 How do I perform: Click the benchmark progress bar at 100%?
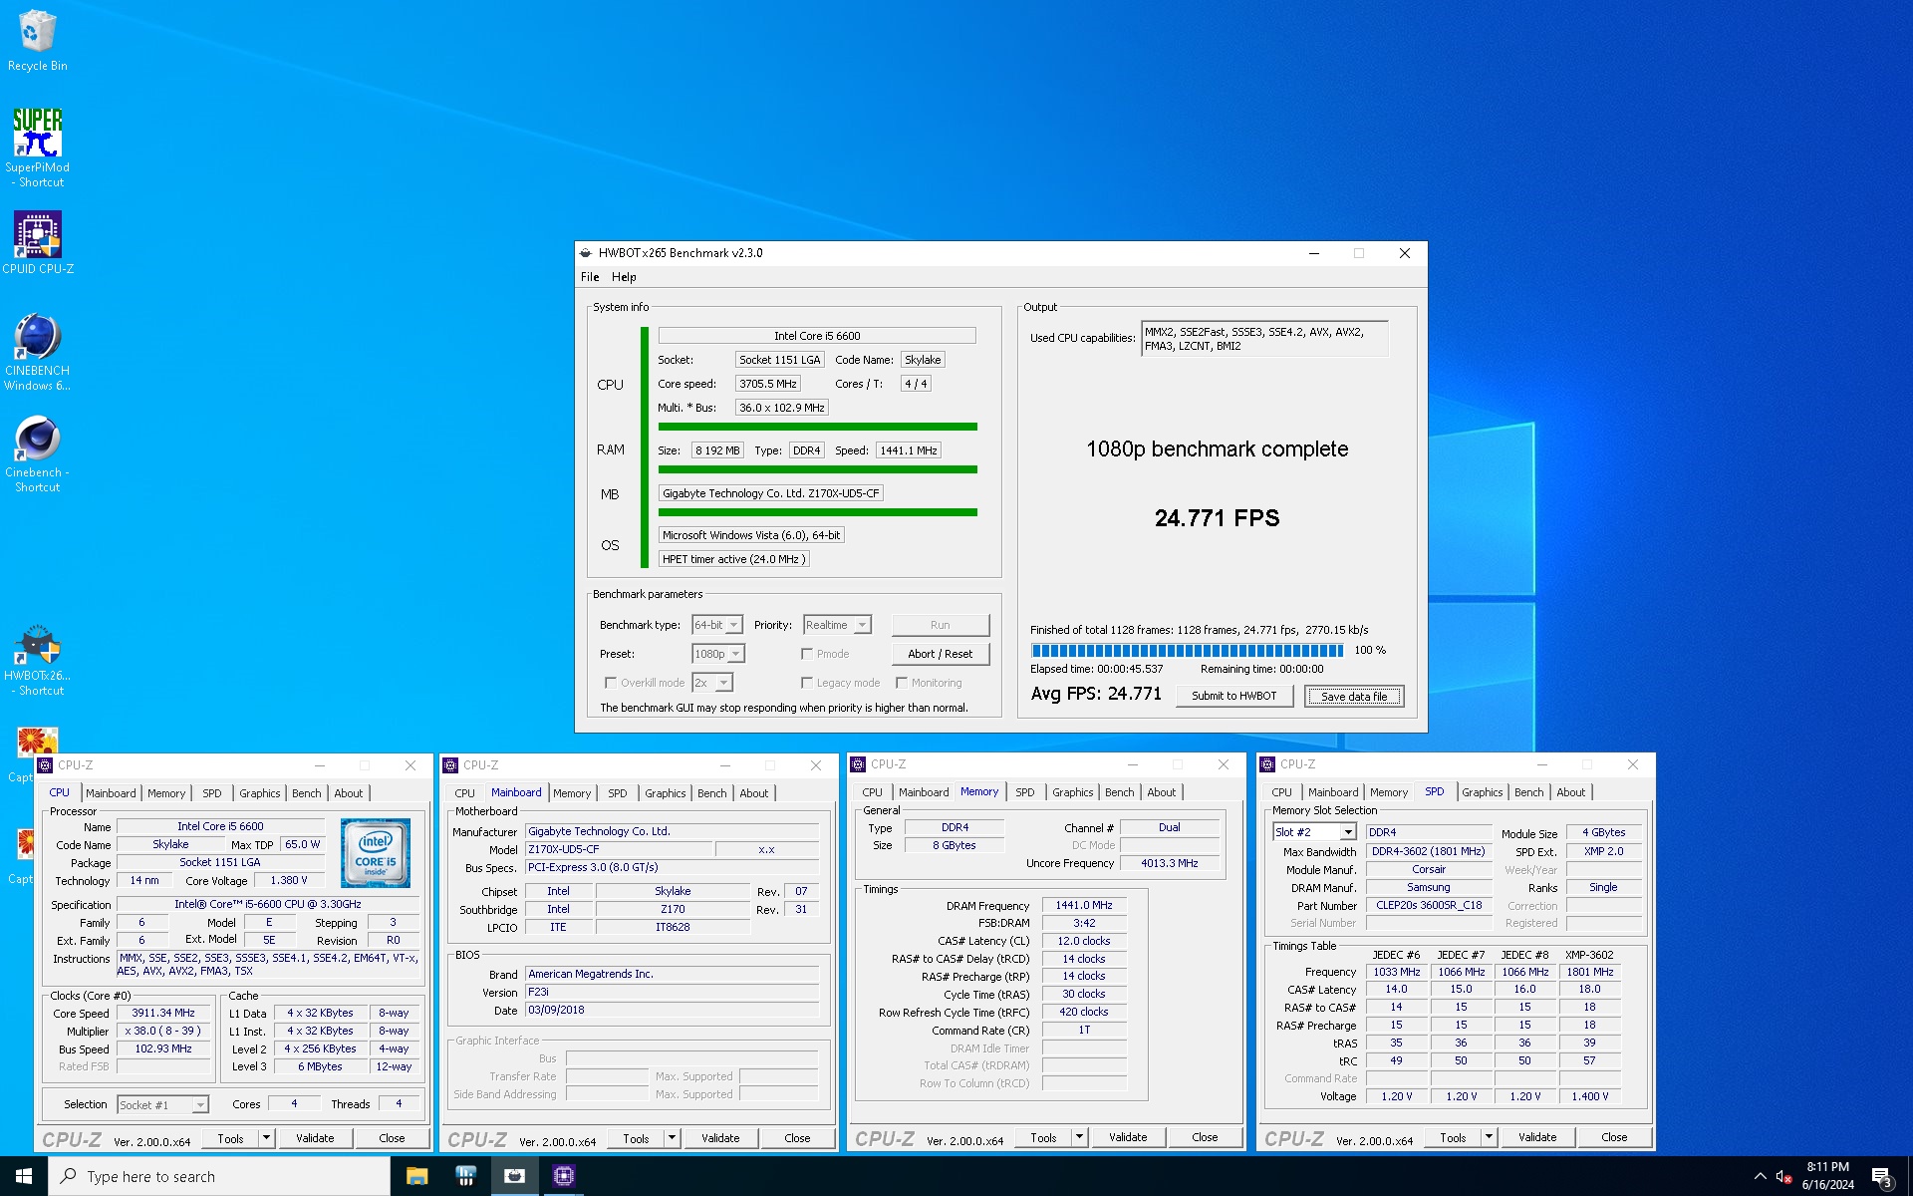(1187, 650)
